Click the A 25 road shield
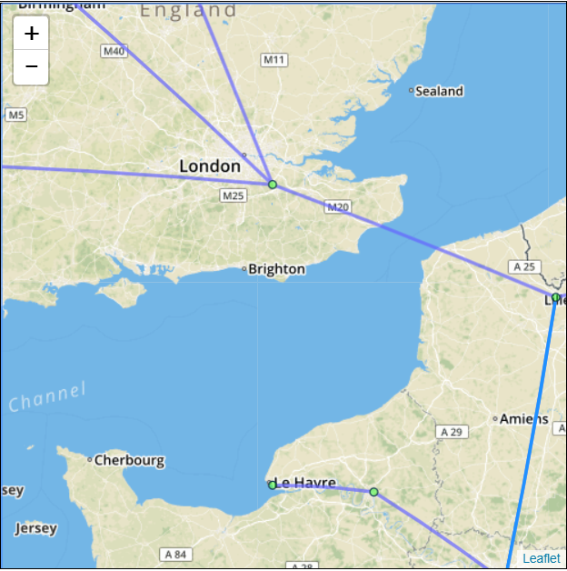 point(524,267)
